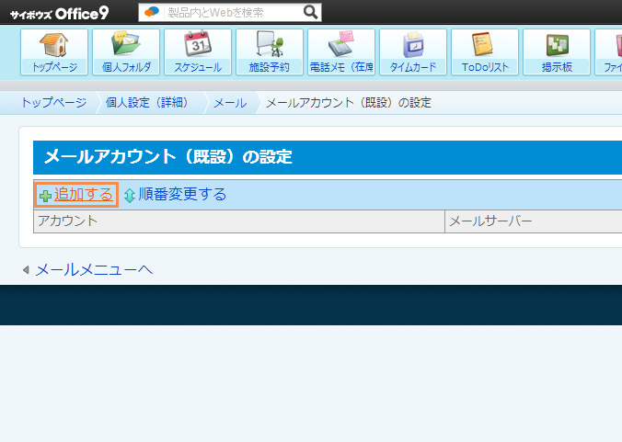The image size is (622, 442).
Task: Open the トップページ home icon
Action: pos(54,51)
